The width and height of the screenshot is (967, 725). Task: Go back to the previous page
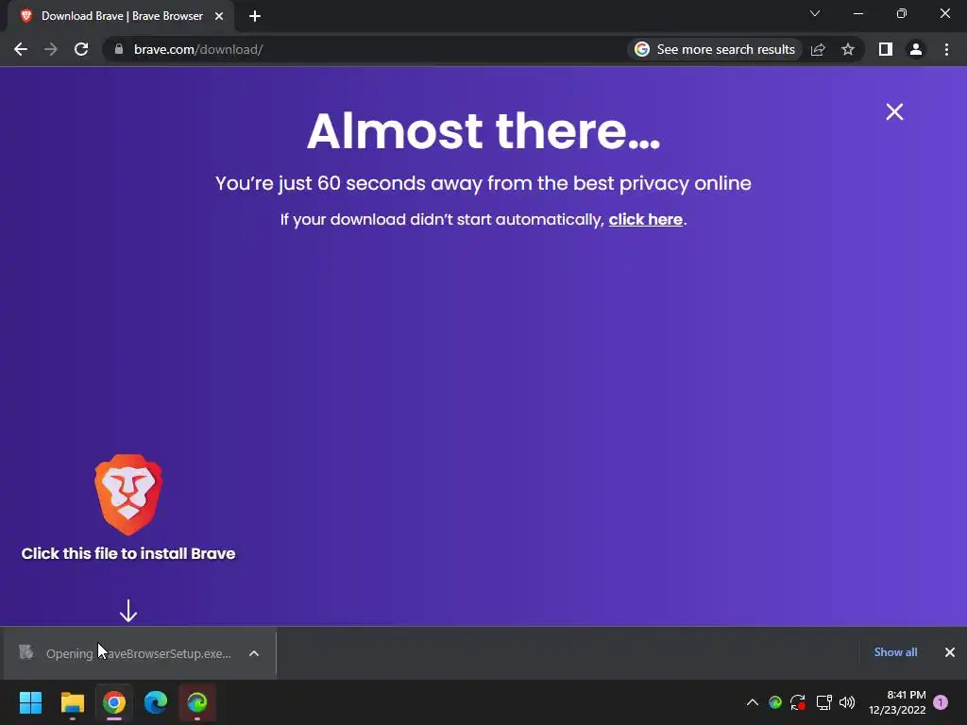pos(21,49)
